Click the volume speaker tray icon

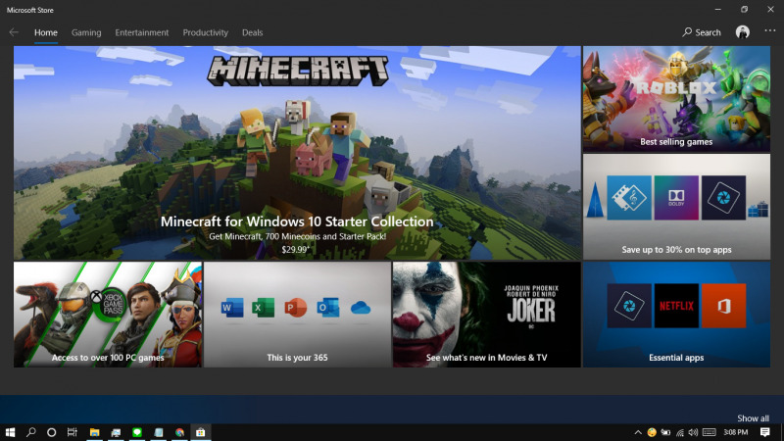(x=693, y=432)
